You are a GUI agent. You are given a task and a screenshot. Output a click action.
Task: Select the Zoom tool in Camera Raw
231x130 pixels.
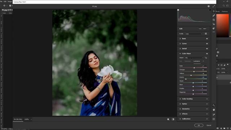[214, 105]
